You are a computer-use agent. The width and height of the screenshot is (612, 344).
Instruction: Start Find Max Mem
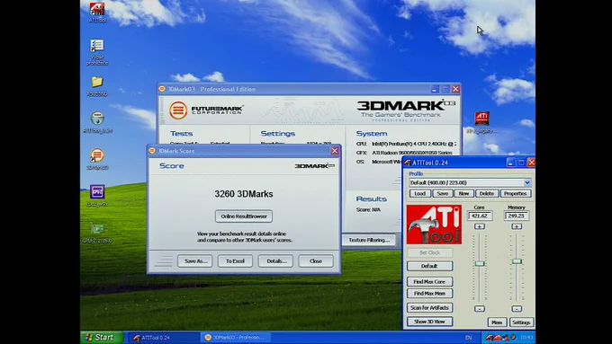[429, 294]
